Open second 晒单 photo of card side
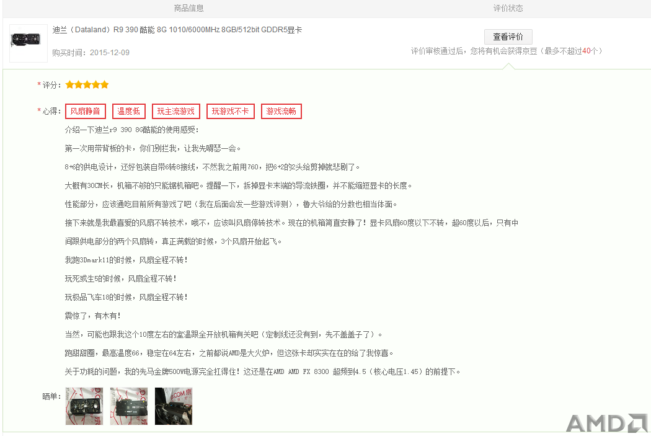651x436 pixels. pyautogui.click(x=129, y=406)
